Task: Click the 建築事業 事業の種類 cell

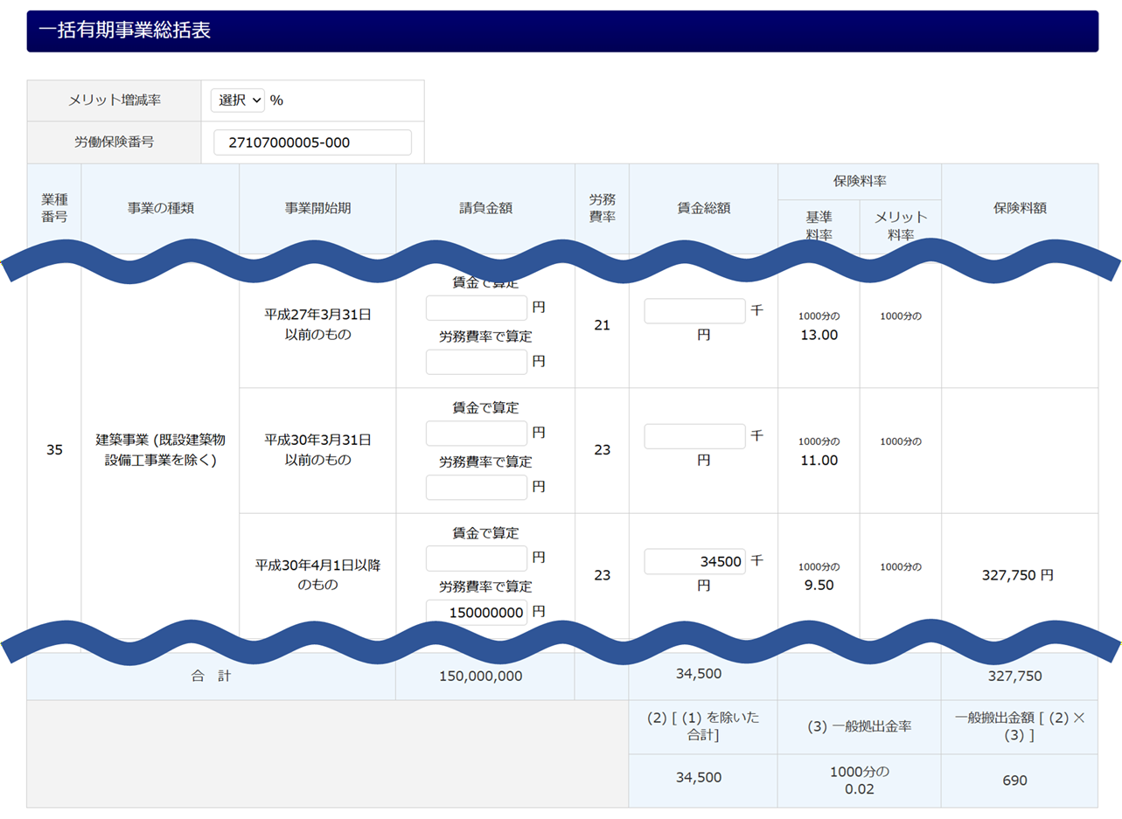Action: point(160,450)
